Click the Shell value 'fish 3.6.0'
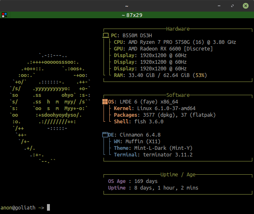This screenshot has width=254, height=214. (x=149, y=122)
